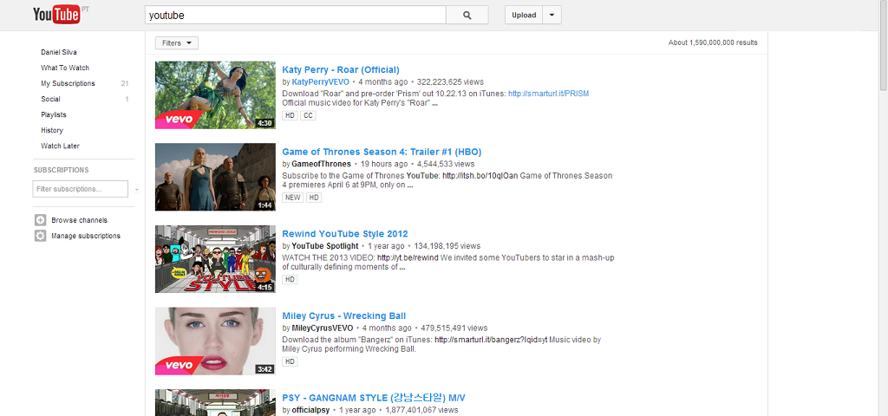Open the smarturl.it/PRISM link
Screen dimensions: 888x416
pos(548,94)
